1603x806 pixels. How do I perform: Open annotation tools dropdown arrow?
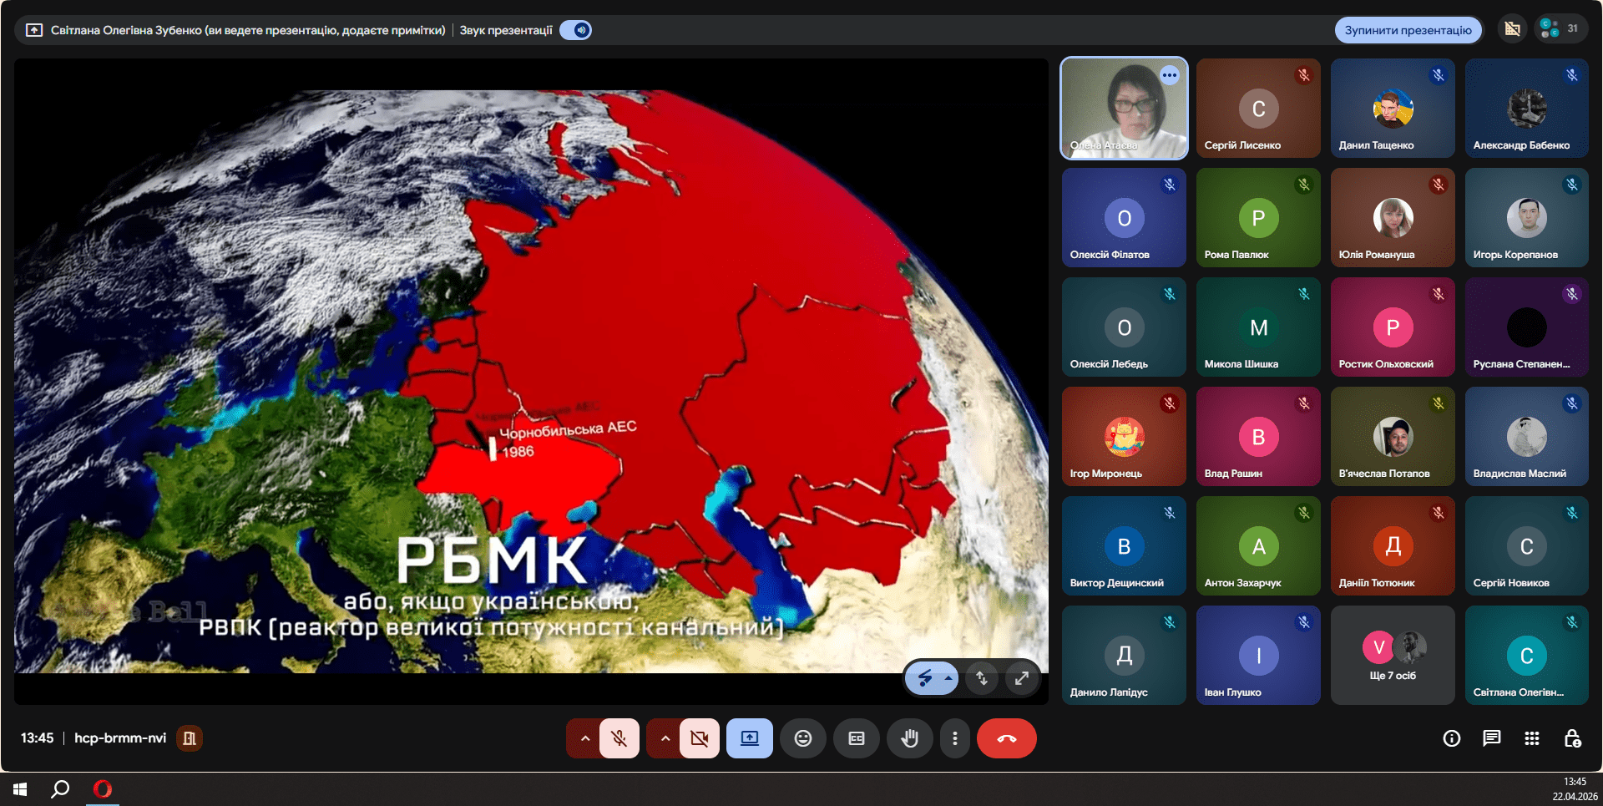(x=948, y=678)
